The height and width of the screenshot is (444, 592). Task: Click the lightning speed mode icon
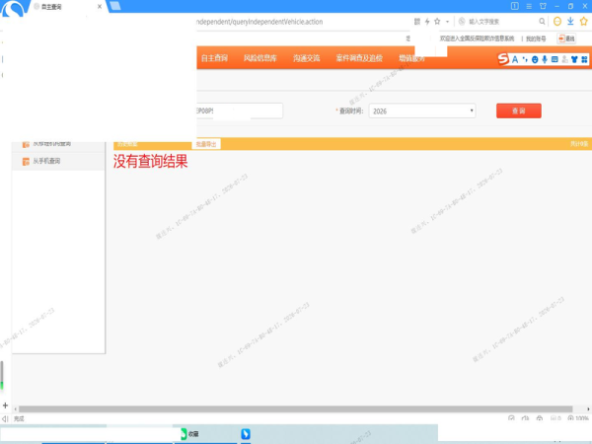point(427,22)
